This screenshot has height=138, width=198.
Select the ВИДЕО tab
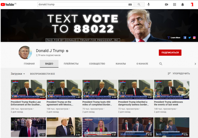pyautogui.click(x=49, y=64)
